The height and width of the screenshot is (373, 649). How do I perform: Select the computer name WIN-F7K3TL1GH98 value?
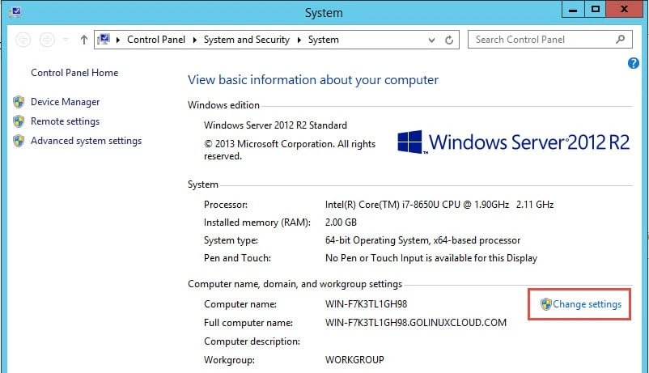[x=366, y=304]
